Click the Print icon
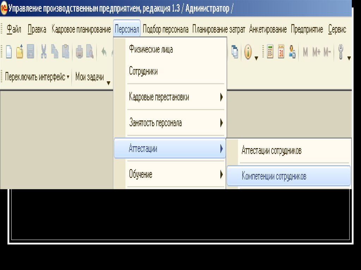 [x=79, y=52]
